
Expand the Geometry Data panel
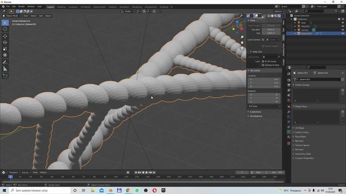[303, 154]
